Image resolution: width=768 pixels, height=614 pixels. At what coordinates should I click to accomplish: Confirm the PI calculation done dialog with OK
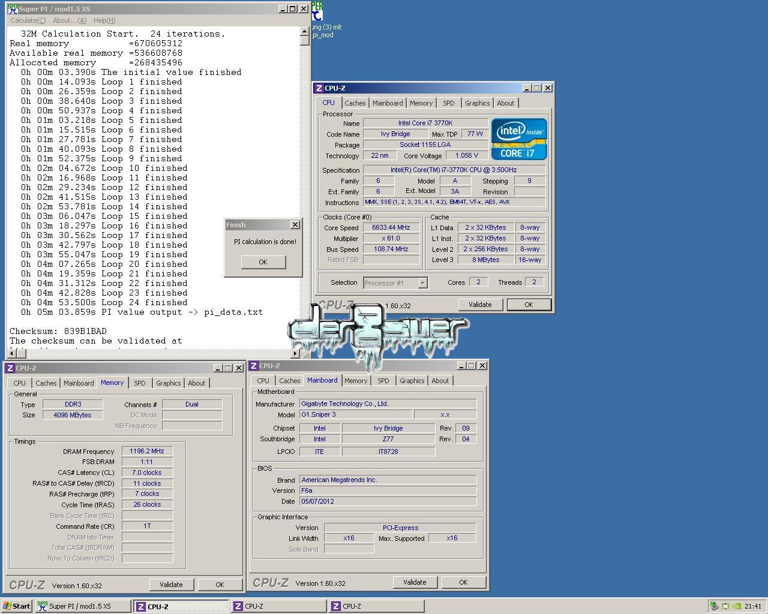(x=263, y=262)
